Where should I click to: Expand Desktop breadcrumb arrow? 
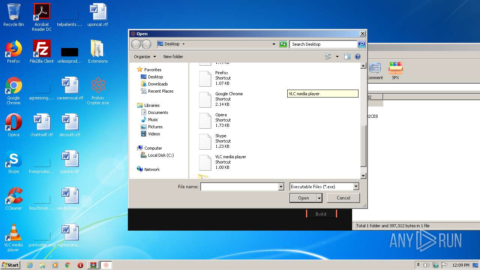coord(183,44)
